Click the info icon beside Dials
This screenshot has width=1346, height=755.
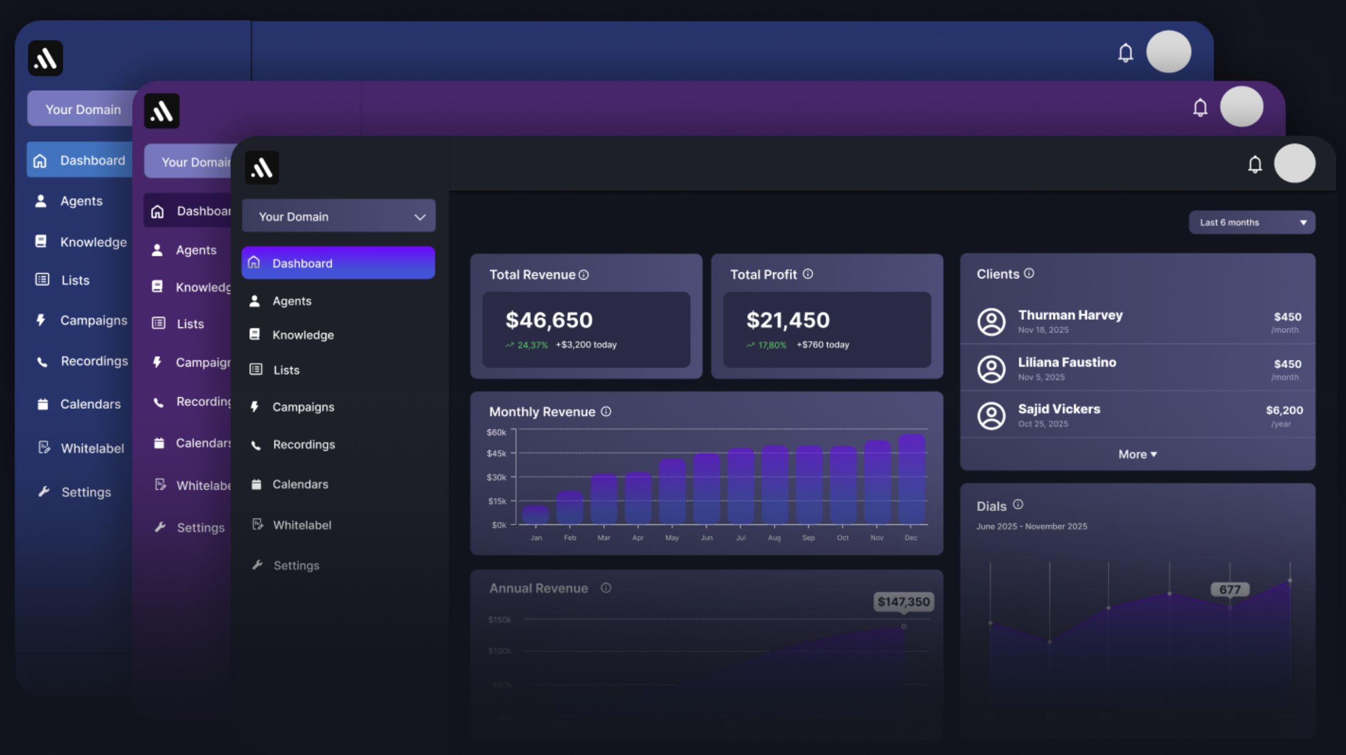[1018, 505]
